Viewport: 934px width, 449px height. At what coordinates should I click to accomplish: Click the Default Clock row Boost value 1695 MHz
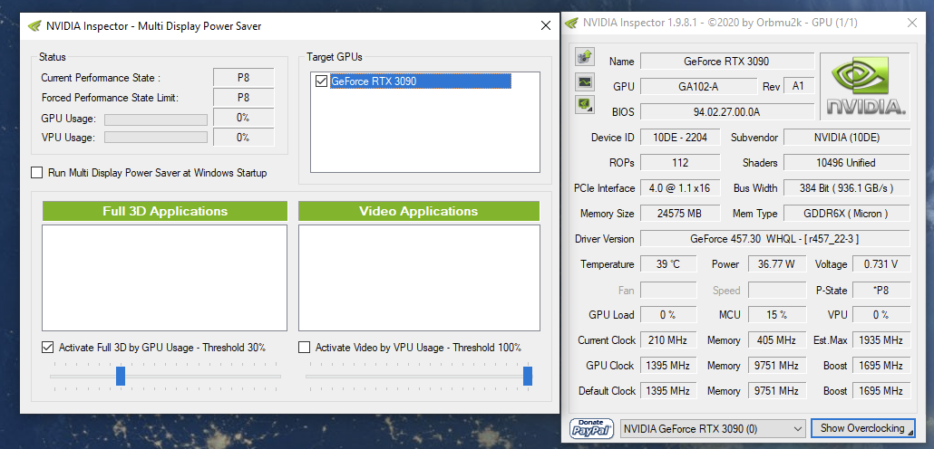click(881, 391)
